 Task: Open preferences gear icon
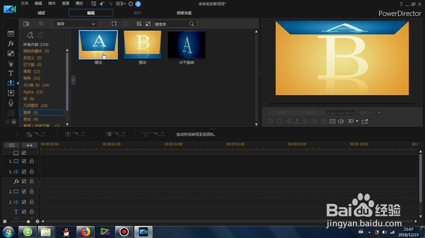[x=130, y=4]
